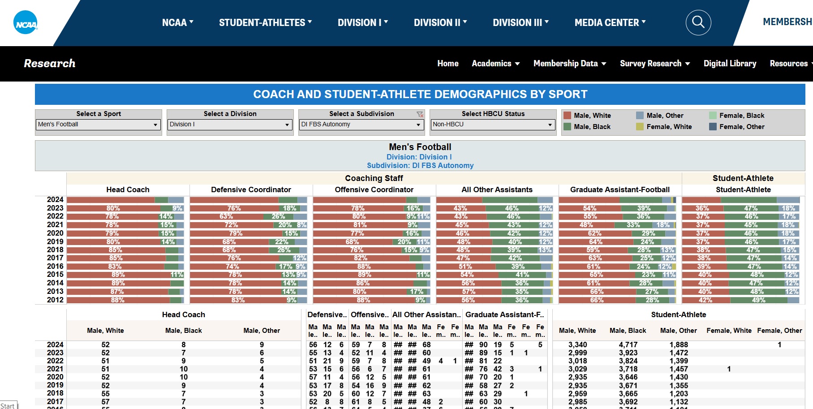Image resolution: width=813 pixels, height=409 pixels.
Task: Open the Select HBCU Status dropdown
Action: point(493,125)
